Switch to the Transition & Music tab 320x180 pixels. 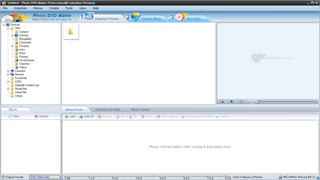coord(108,110)
